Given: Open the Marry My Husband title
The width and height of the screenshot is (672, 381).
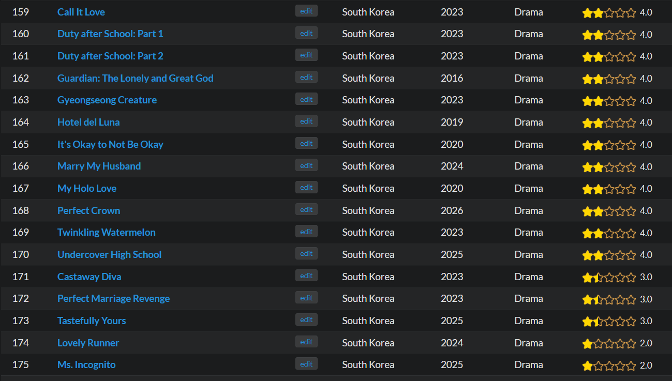Looking at the screenshot, I should (99, 166).
